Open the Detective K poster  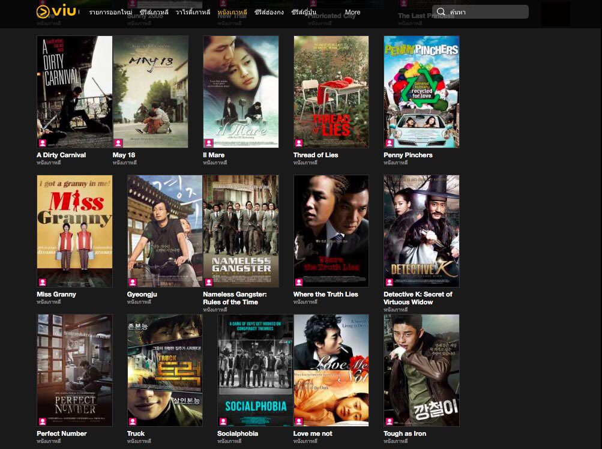421,231
